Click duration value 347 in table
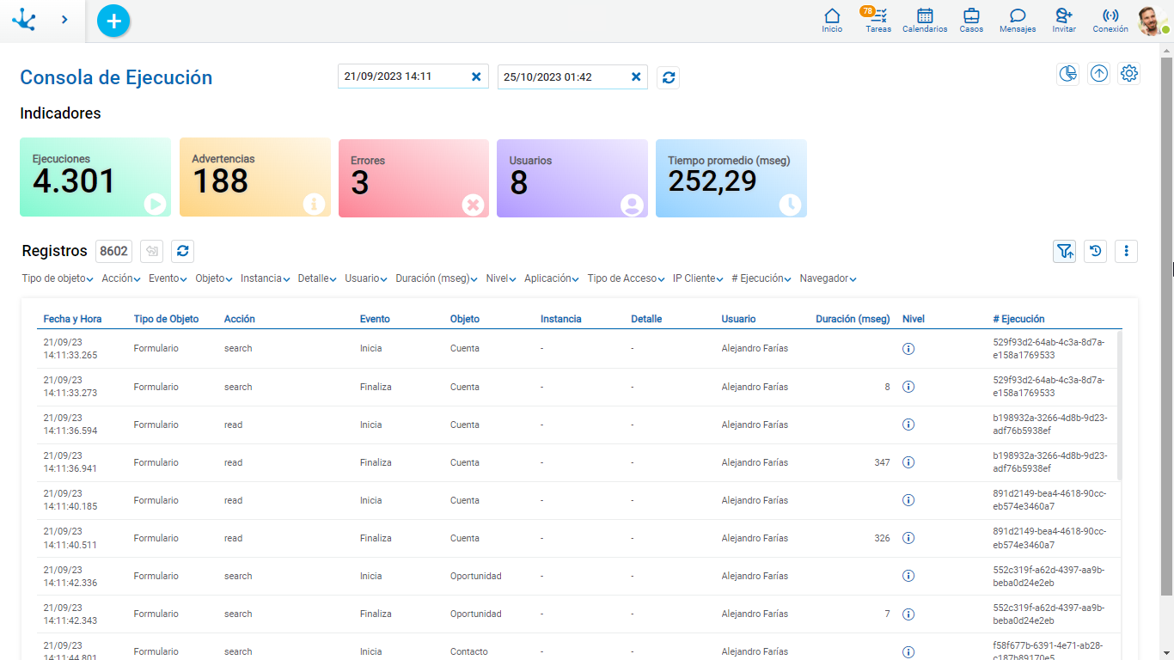The height and width of the screenshot is (660, 1174). click(x=882, y=462)
